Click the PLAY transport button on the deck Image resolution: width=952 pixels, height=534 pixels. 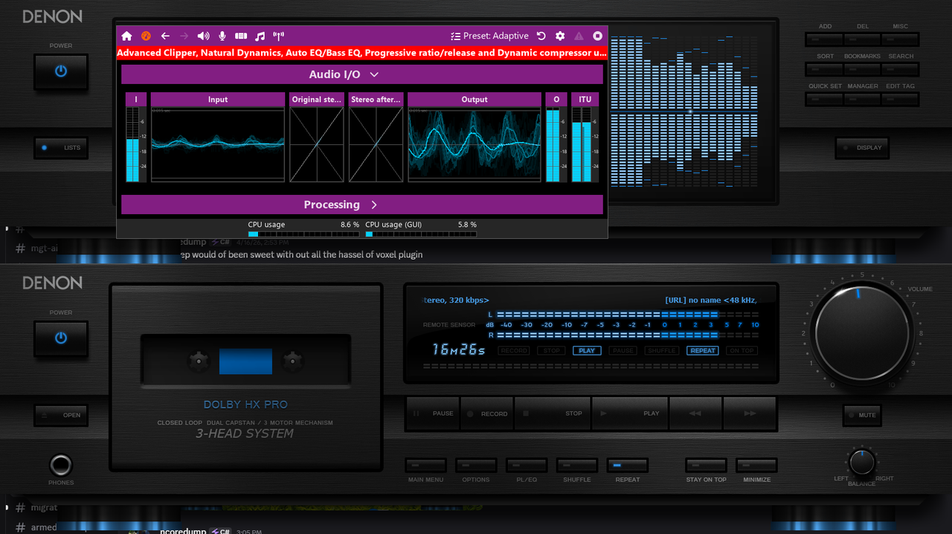click(629, 414)
